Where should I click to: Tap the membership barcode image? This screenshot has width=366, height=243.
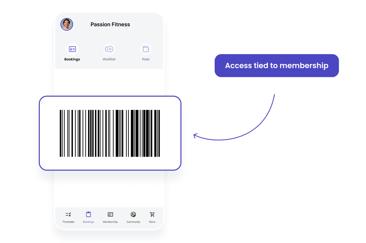[110, 133]
